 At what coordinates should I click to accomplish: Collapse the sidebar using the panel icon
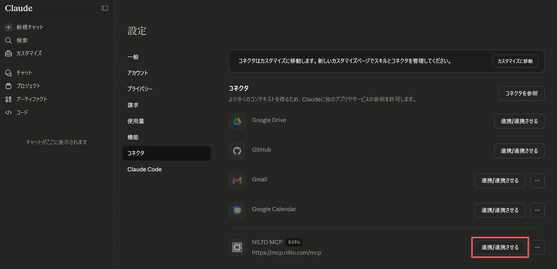point(104,8)
